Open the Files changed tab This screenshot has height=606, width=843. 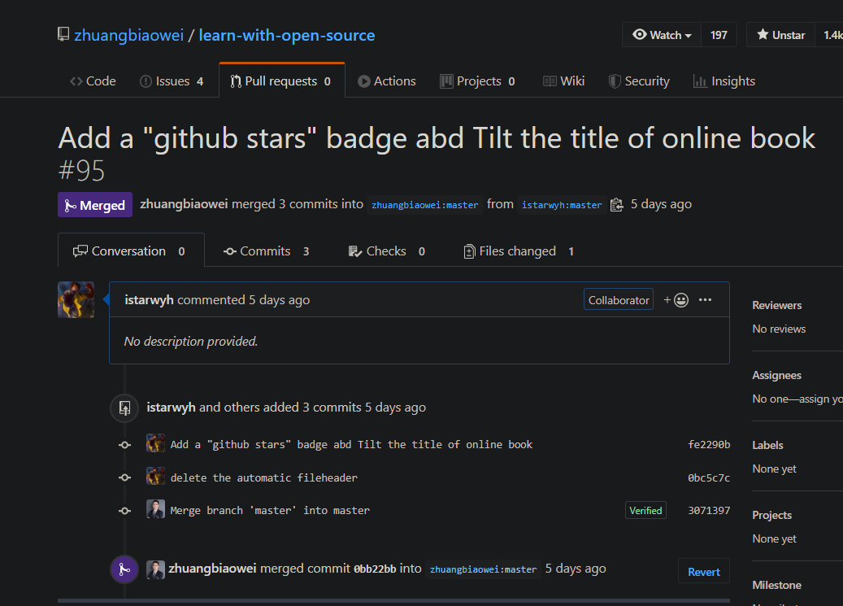pyautogui.click(x=518, y=251)
